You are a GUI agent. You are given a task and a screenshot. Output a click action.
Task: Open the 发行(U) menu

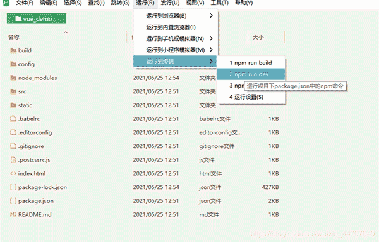pyautogui.click(x=170, y=3)
